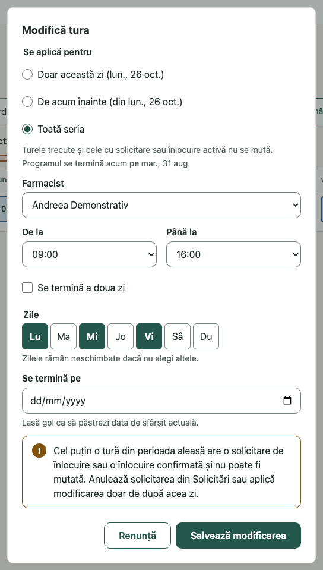Click the 'Modifică tura' heading

[56, 30]
